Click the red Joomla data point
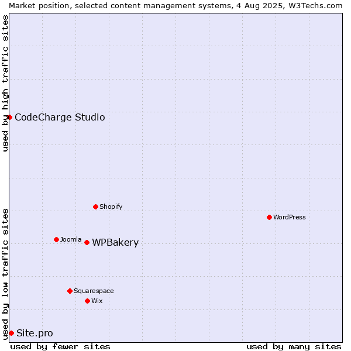351x351 pixels. [x=56, y=239]
